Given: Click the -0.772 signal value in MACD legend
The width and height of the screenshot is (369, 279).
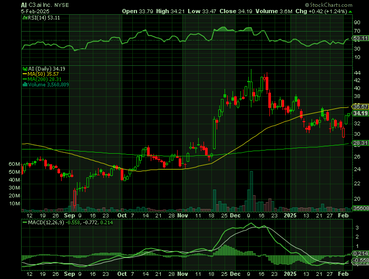Looking at the screenshot, I should pos(89,222).
